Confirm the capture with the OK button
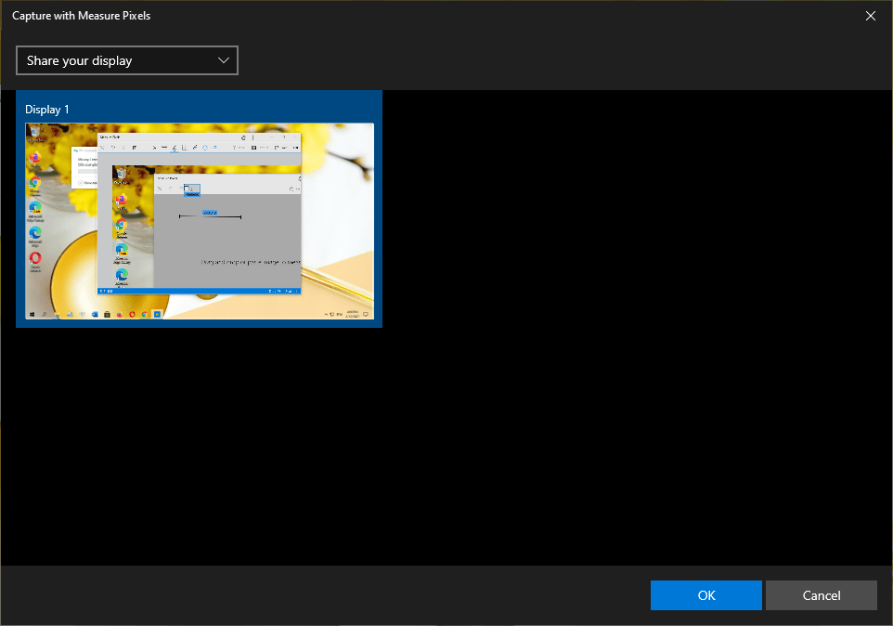This screenshot has height=626, width=893. pyautogui.click(x=705, y=595)
